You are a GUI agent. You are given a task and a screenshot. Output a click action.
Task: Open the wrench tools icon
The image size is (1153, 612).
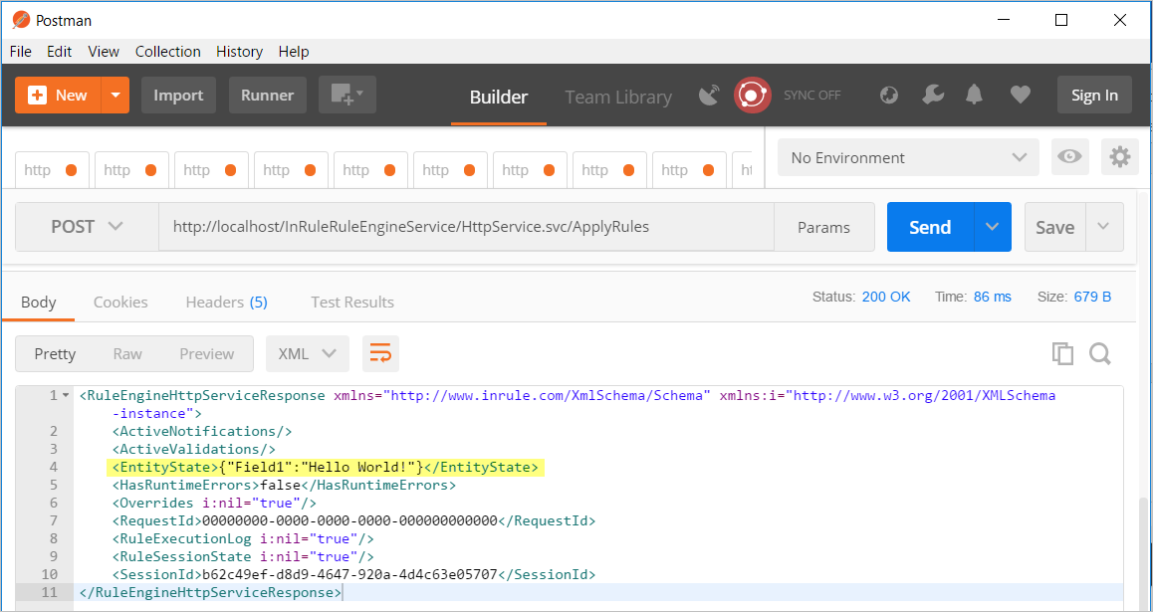(932, 94)
